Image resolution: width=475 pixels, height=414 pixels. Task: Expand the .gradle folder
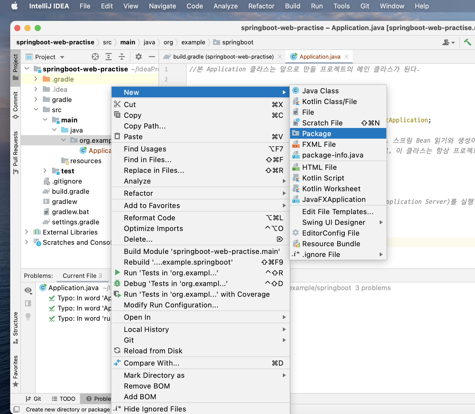tap(36, 79)
